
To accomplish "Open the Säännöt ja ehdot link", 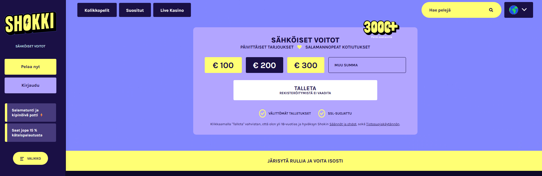I will (x=343, y=124).
